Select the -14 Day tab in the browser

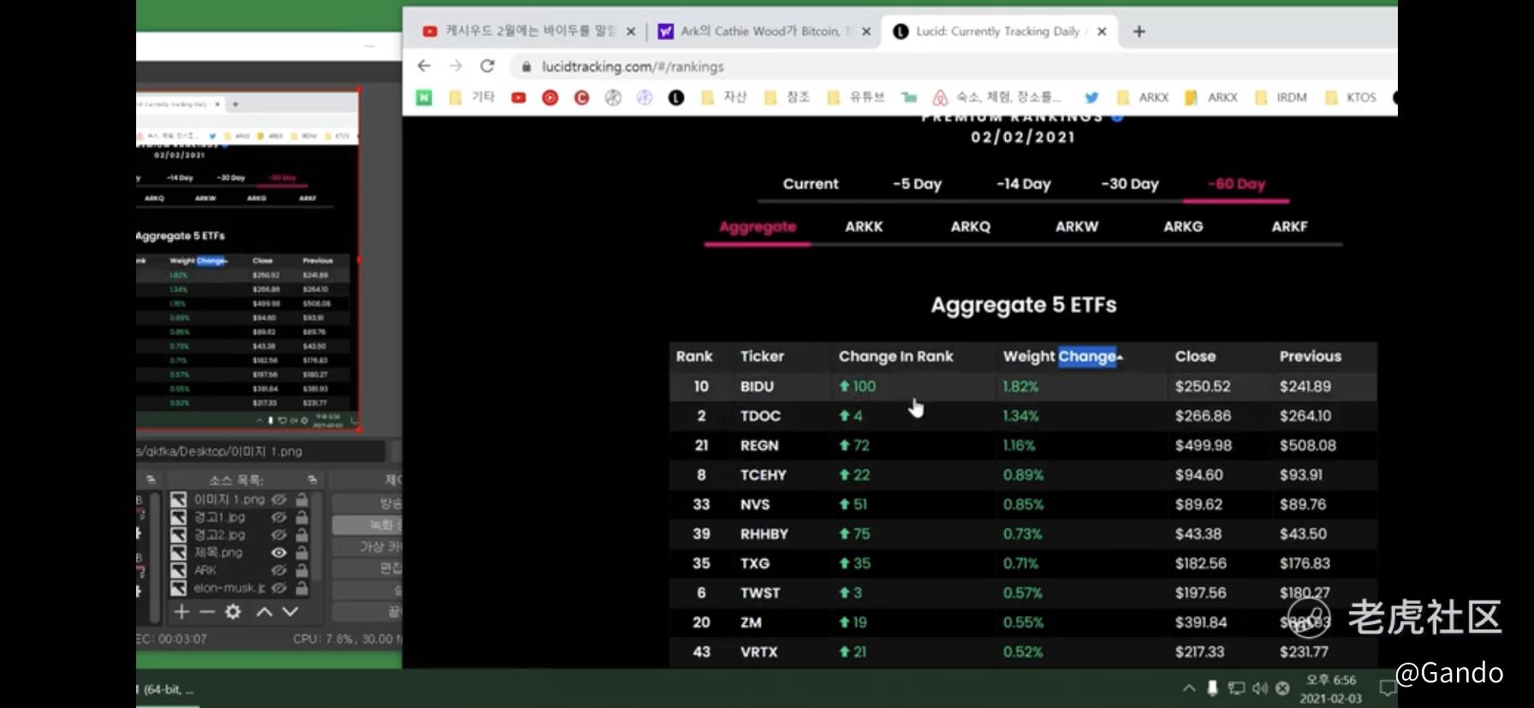click(x=1023, y=184)
